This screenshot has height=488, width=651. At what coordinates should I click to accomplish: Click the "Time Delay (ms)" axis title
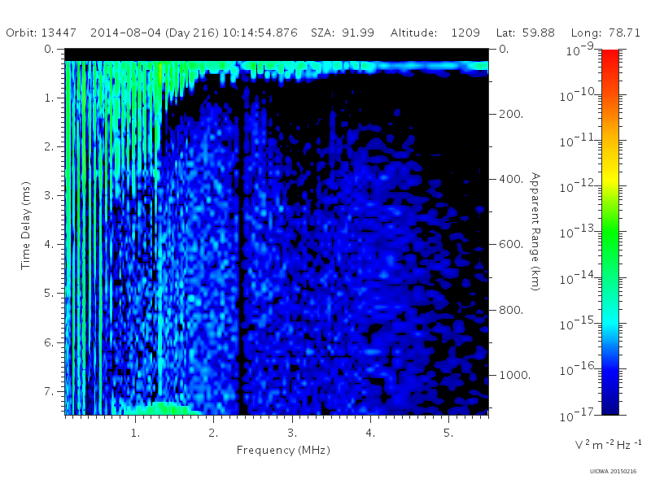pos(26,225)
